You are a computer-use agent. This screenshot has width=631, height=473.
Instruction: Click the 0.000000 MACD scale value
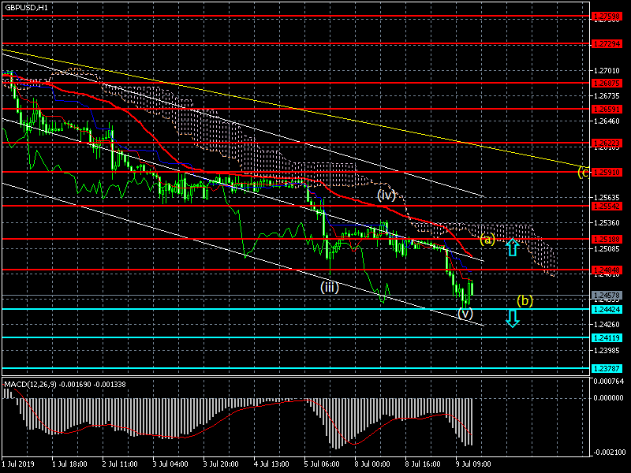click(608, 398)
